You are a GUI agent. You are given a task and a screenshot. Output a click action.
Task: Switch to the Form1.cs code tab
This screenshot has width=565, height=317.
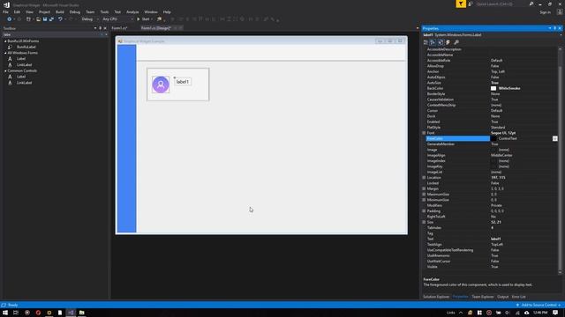pos(119,28)
